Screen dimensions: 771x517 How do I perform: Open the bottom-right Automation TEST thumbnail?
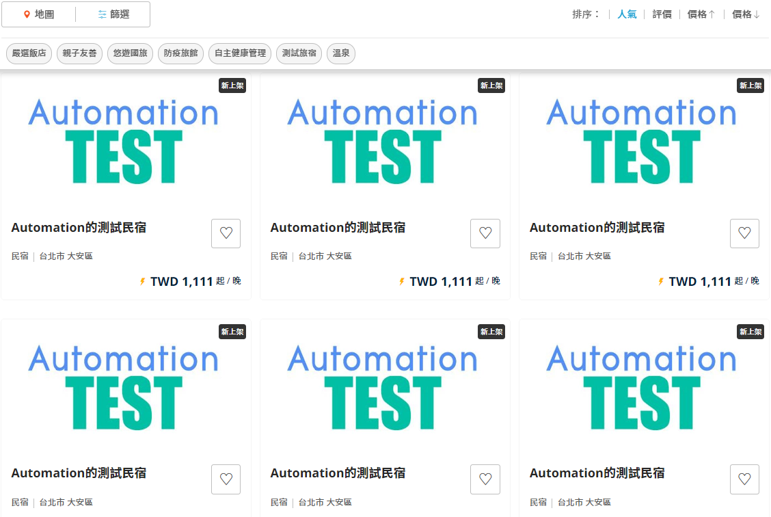pos(644,387)
